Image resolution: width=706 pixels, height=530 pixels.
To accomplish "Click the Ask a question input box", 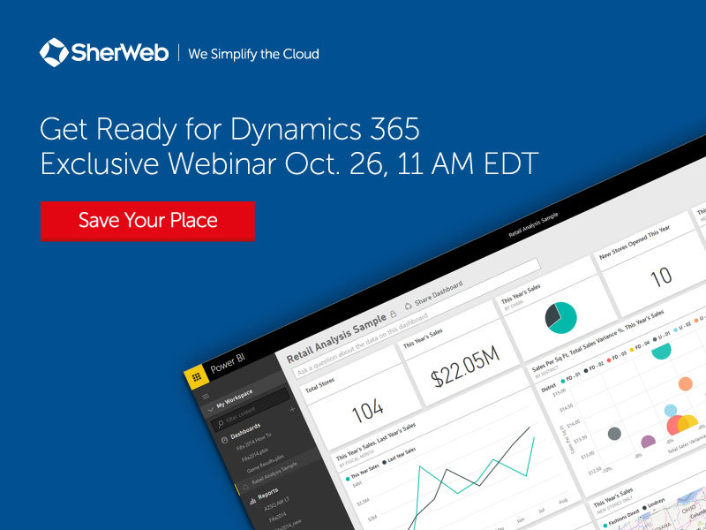I will tap(417, 320).
